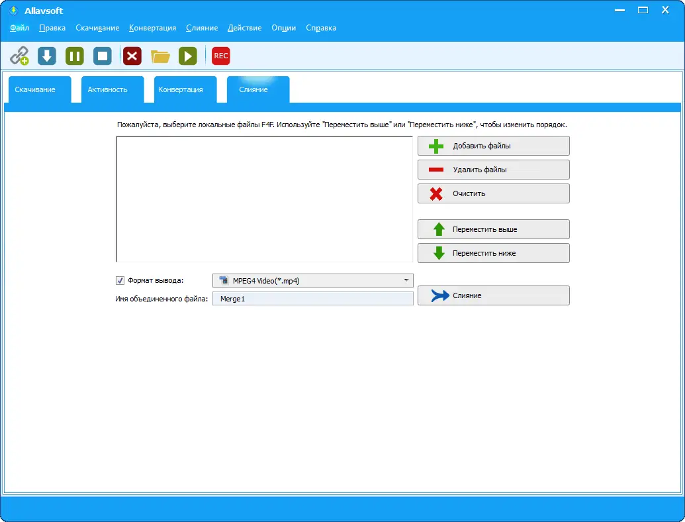The image size is (685, 522).
Task: Click the add download link icon
Action: coord(19,56)
